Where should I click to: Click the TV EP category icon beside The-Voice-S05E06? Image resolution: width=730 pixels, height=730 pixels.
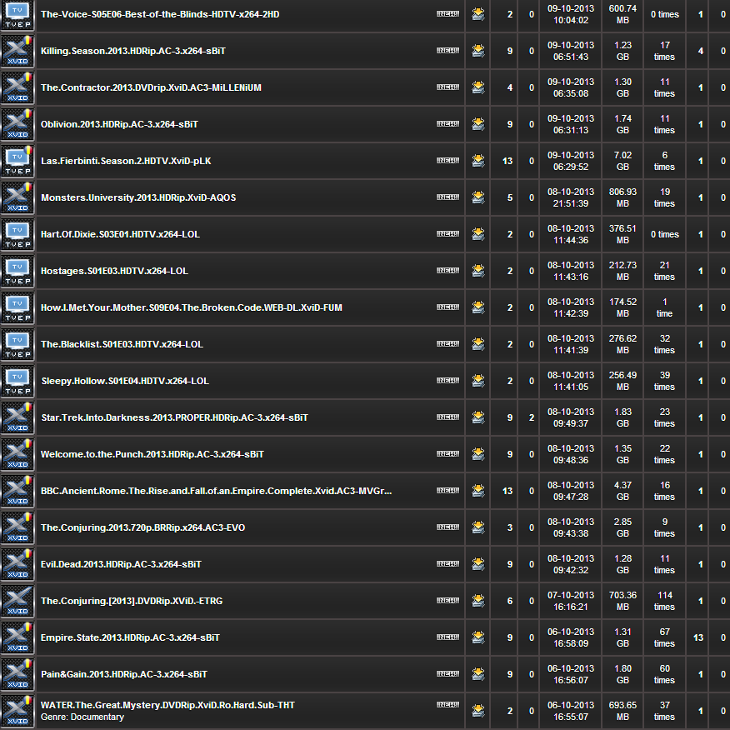point(17,15)
